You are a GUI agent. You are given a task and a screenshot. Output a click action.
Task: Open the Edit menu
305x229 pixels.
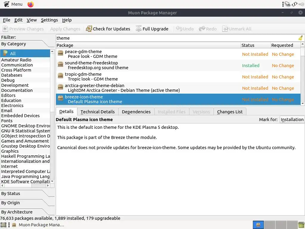[x=18, y=20]
